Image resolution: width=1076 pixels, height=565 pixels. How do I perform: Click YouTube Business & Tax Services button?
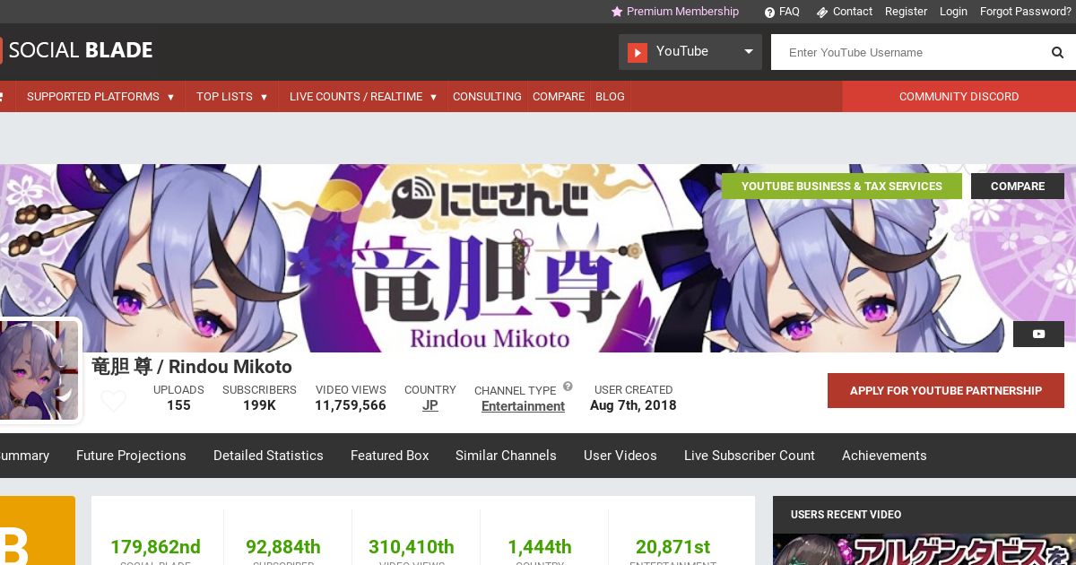(842, 187)
